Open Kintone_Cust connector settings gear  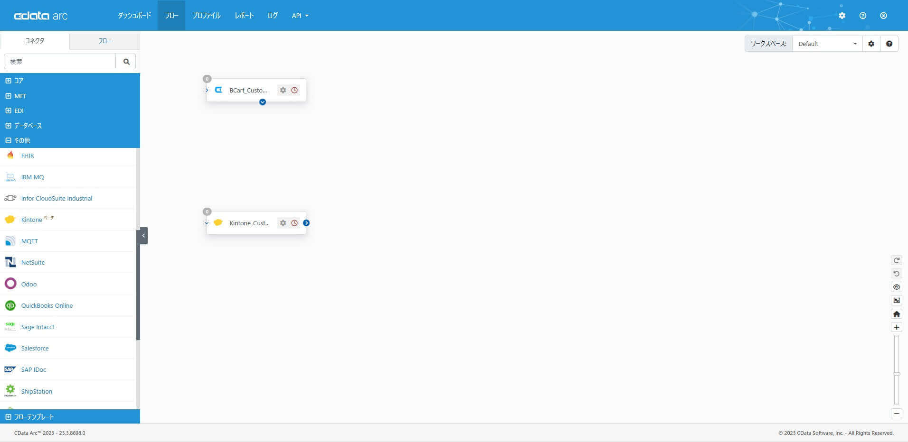tap(283, 223)
